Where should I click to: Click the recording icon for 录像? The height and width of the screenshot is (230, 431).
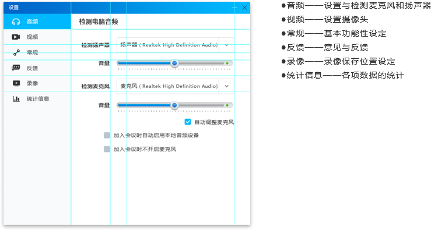[16, 83]
